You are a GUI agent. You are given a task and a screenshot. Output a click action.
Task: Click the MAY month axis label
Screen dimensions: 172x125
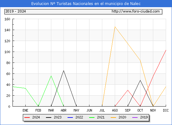76,110
